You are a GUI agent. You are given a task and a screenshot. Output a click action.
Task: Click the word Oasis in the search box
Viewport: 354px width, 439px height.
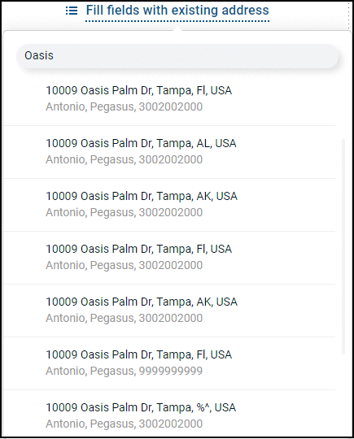39,55
